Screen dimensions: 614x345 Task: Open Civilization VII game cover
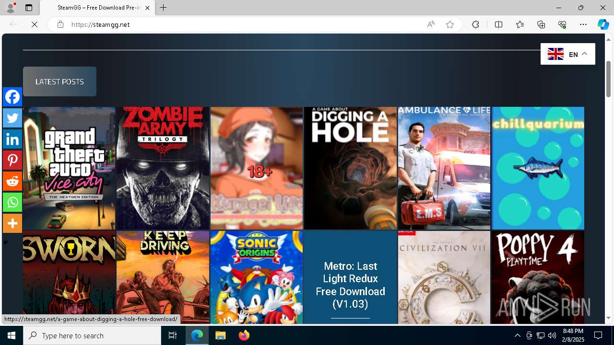[444, 277]
